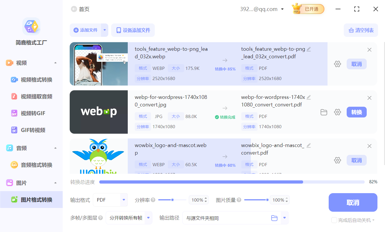Select 视频格式转换 in the sidebar
This screenshot has height=232, width=385.
coord(31,79)
